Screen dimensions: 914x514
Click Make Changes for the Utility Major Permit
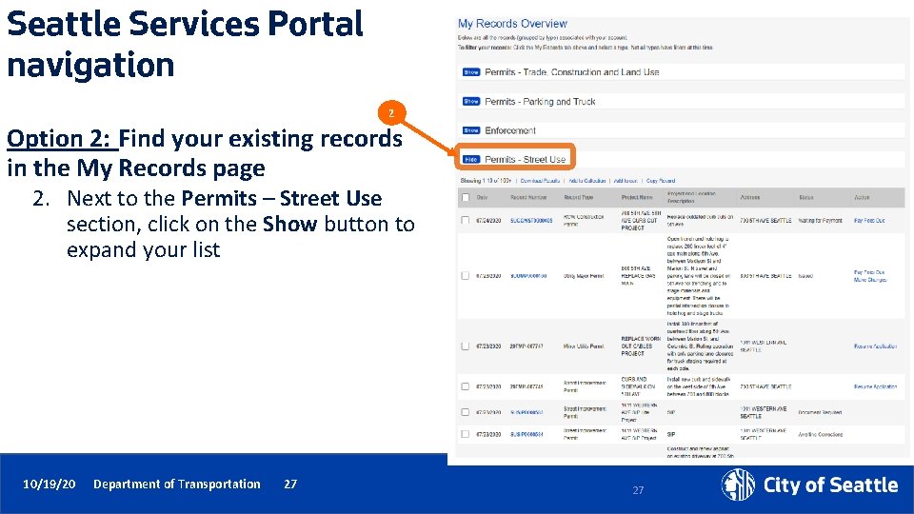[x=869, y=280]
